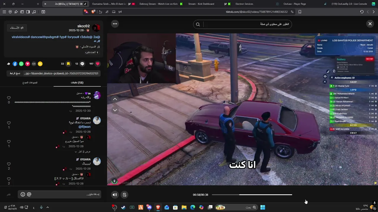Viewport: 378px width, 212px height.
Task: Open the #dancewithpubgm hashtag
Action: (45, 37)
